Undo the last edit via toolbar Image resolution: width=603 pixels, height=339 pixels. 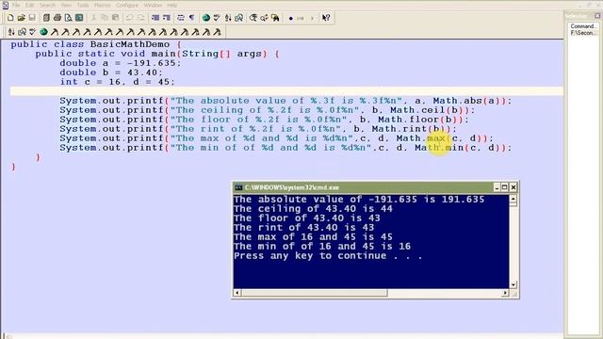click(x=130, y=18)
